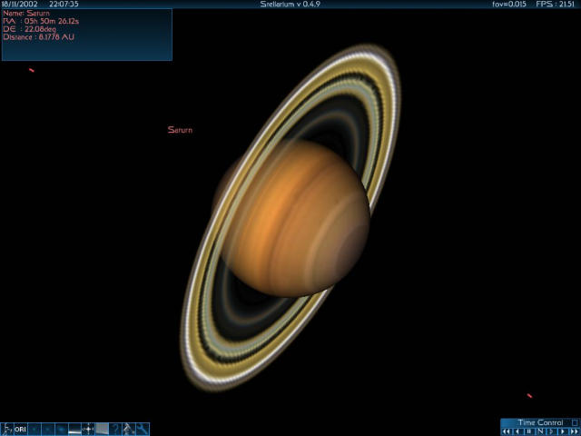
Task: Toggle the ground horizon display
Action: 75,429
